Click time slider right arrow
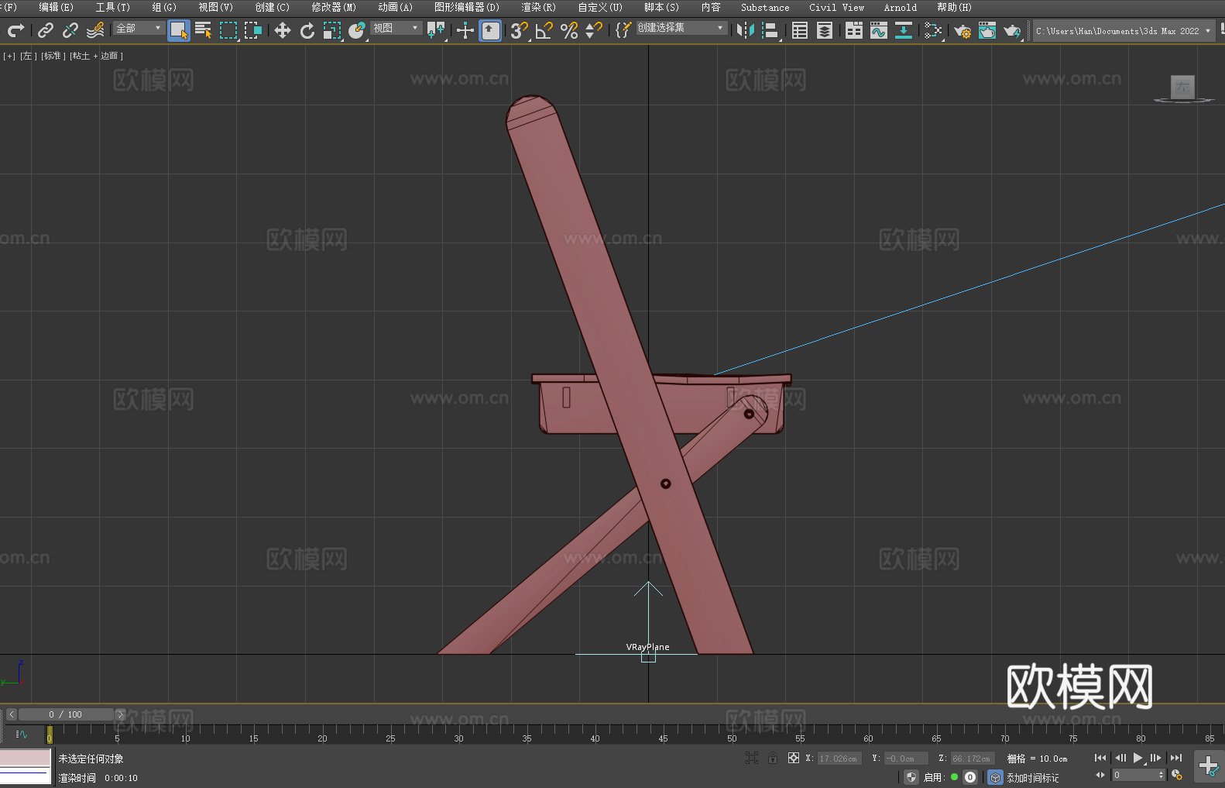This screenshot has height=788, width=1225. pyautogui.click(x=120, y=714)
